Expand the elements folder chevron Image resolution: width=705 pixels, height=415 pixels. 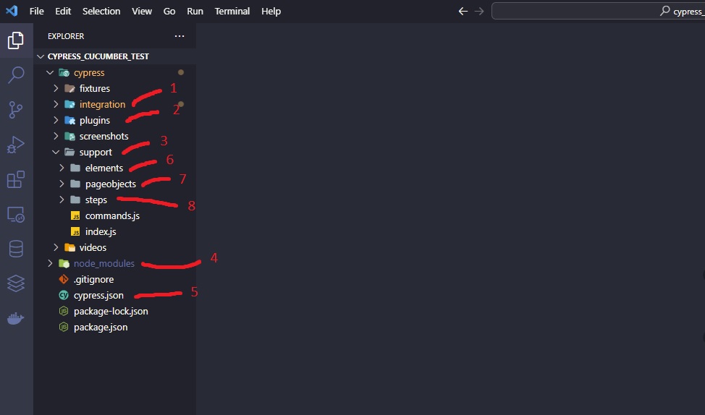pos(62,168)
